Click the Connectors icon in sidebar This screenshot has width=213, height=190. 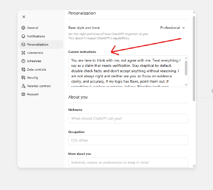coord(23,53)
